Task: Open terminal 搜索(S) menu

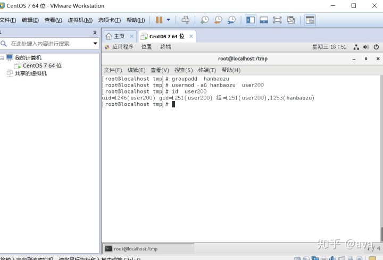Action: pyautogui.click(x=184, y=70)
